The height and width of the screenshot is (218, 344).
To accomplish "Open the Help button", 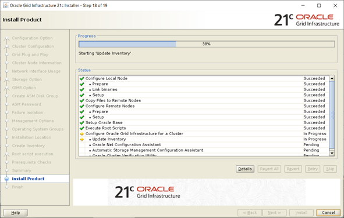I will pyautogui.click(x=16, y=213).
